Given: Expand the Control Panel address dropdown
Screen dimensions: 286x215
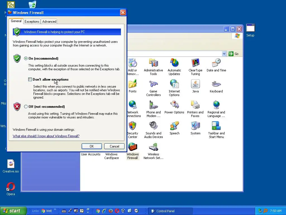Looking at the screenshot, I should (x=224, y=54).
